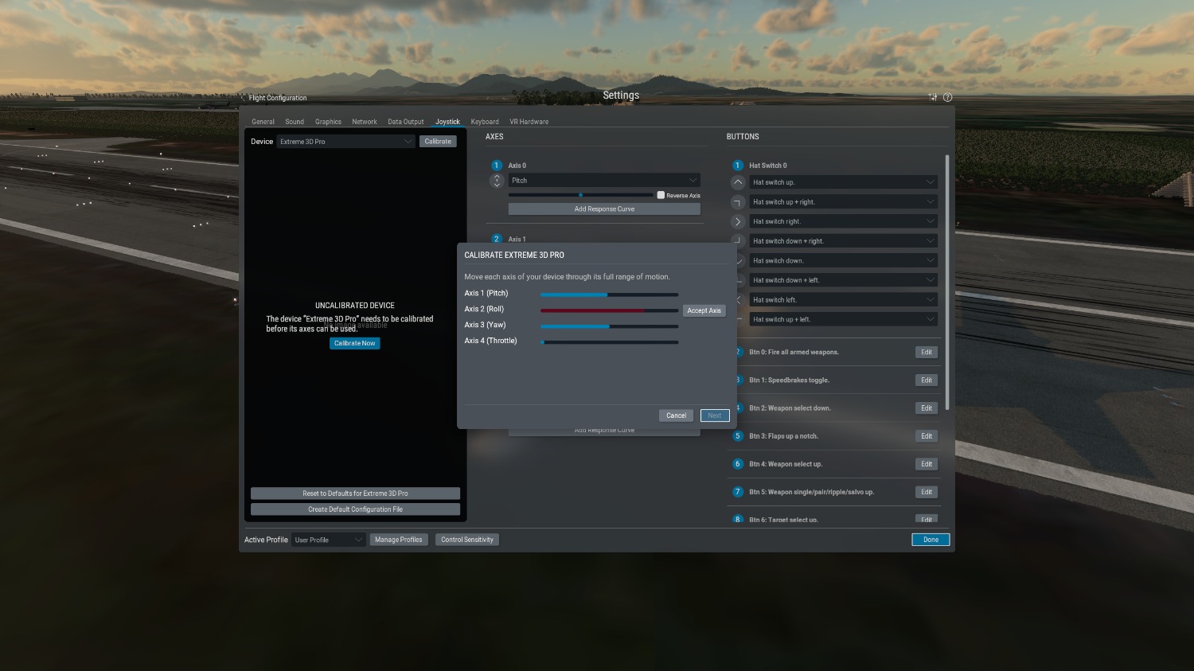This screenshot has width=1194, height=671.
Task: Click the blue Calibrate Now button
Action: 354,343
